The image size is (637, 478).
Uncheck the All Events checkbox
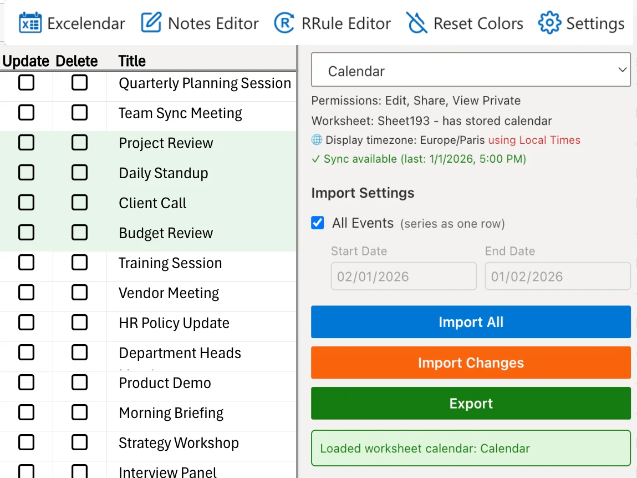pyautogui.click(x=317, y=222)
